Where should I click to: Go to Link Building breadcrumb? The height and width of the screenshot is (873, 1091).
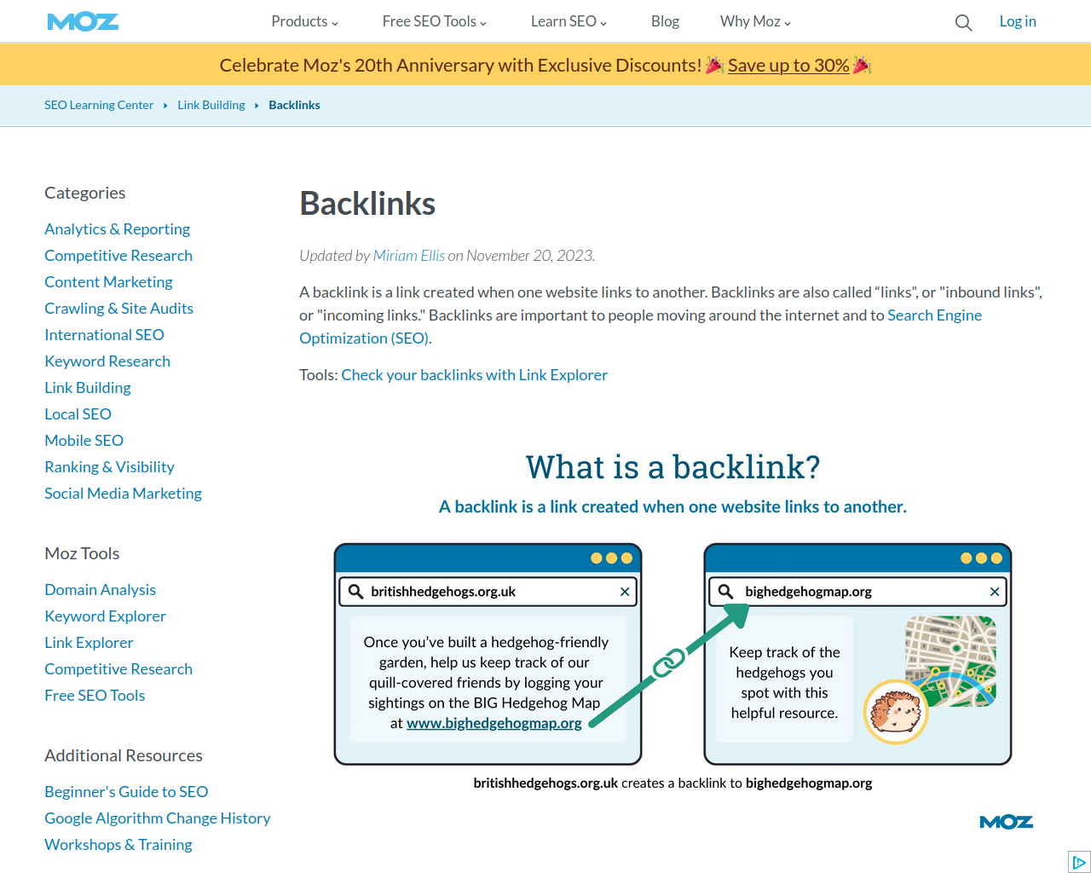coord(211,105)
